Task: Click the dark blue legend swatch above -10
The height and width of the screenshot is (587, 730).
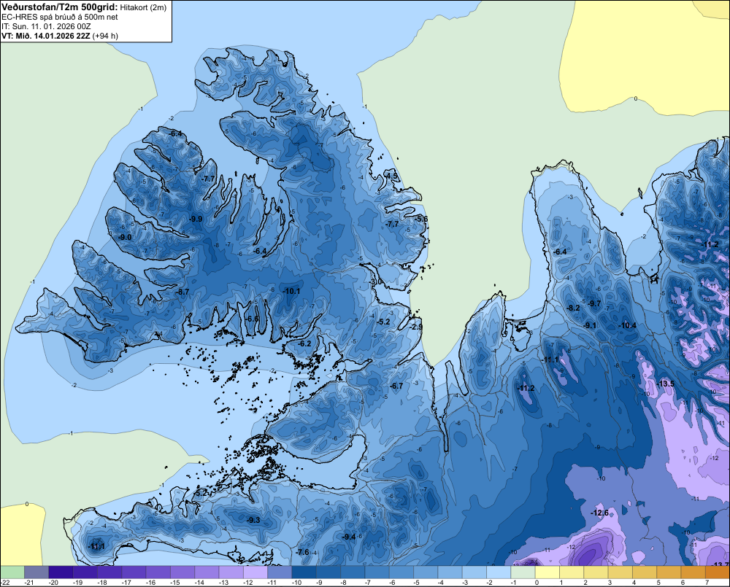Action: [304, 572]
